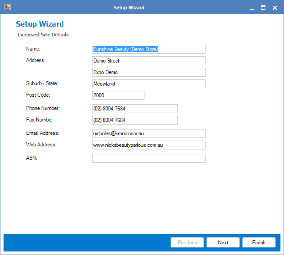
Task: Click the 'Licensed Site Details' subheading
Action: coord(43,35)
